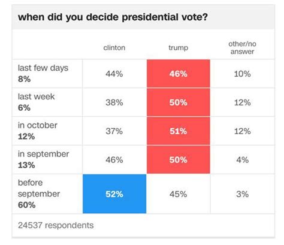The width and height of the screenshot is (284, 245).
Task: Click the 'last few days' row label
Action: [43, 68]
